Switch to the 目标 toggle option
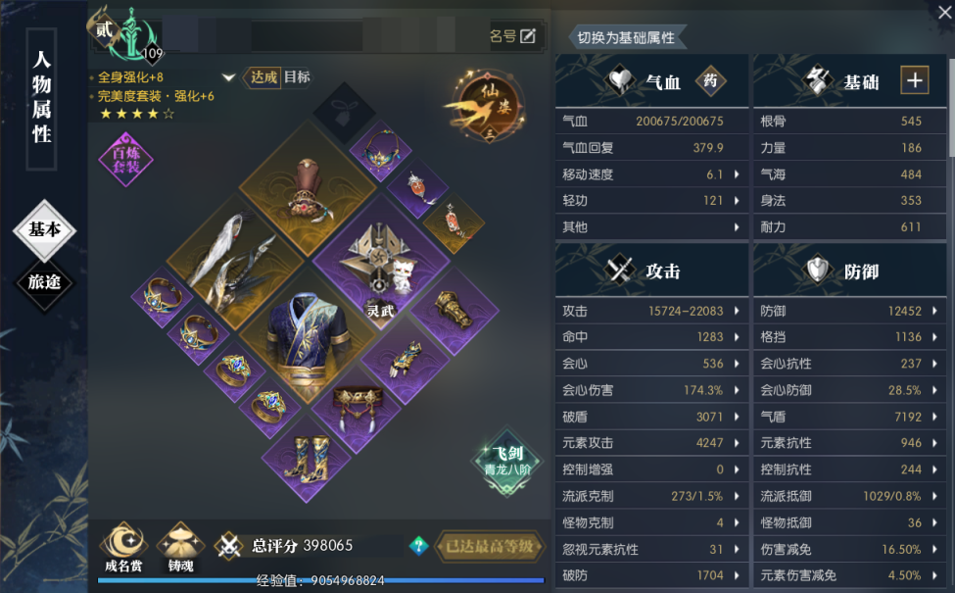 [x=297, y=76]
